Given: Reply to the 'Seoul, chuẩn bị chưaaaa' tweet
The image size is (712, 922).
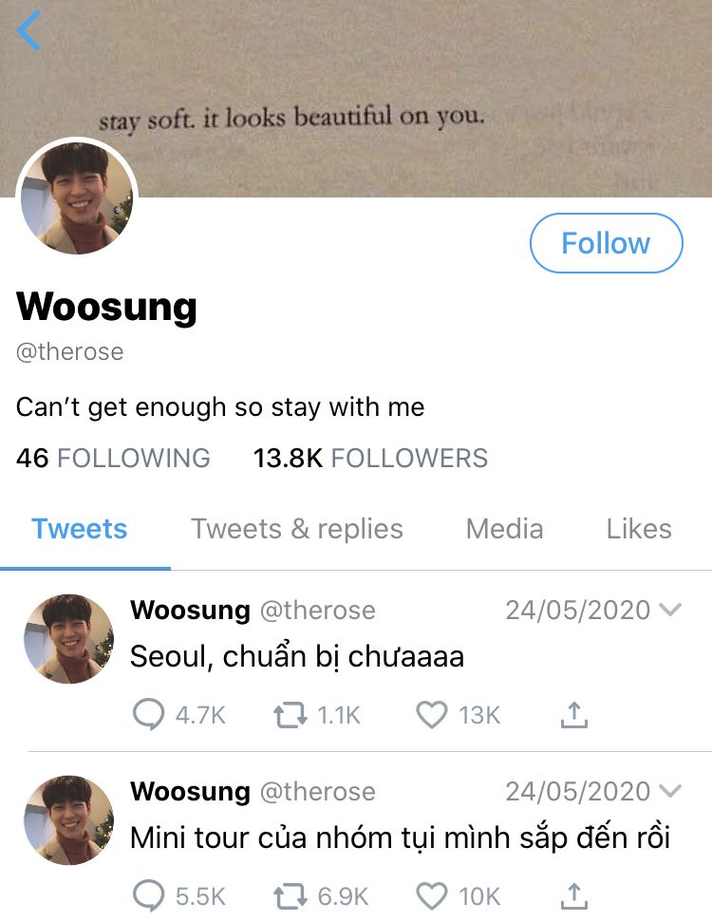Looking at the screenshot, I should (149, 714).
